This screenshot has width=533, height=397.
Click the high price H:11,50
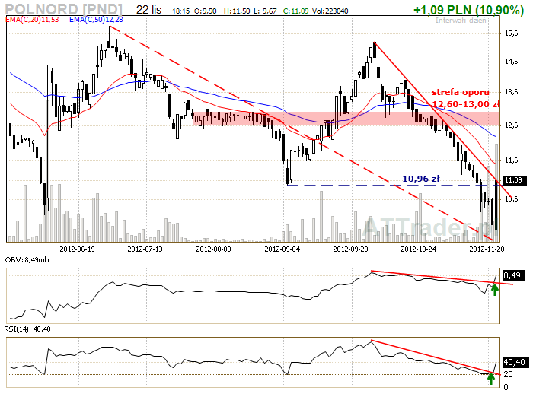(237, 11)
